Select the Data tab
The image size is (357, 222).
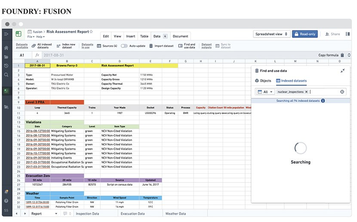pos(160,36)
